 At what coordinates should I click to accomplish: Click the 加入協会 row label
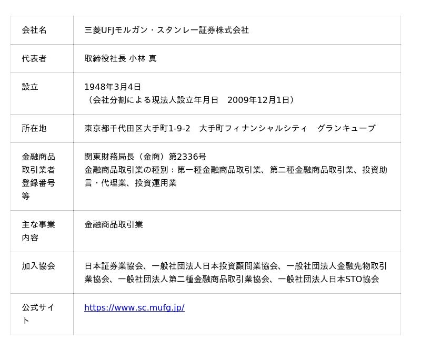click(38, 266)
